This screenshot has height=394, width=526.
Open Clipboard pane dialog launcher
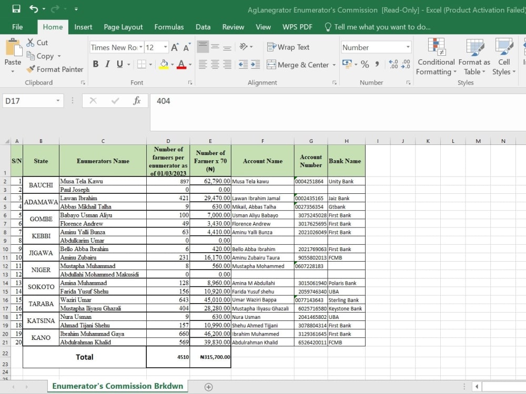click(x=83, y=82)
